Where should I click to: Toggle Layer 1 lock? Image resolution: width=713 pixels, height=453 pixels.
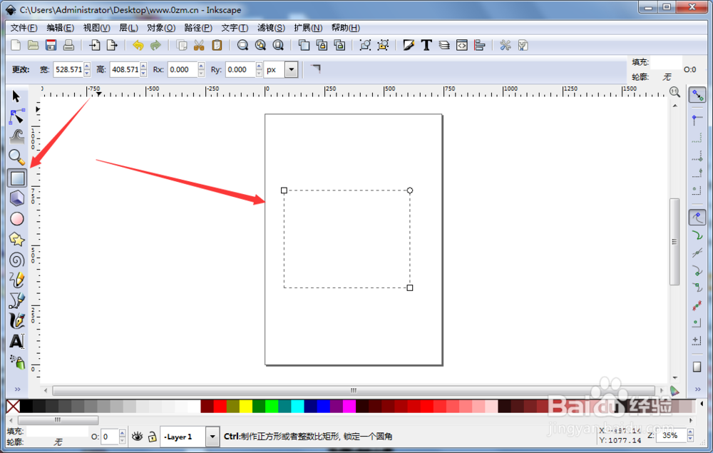coord(153,437)
